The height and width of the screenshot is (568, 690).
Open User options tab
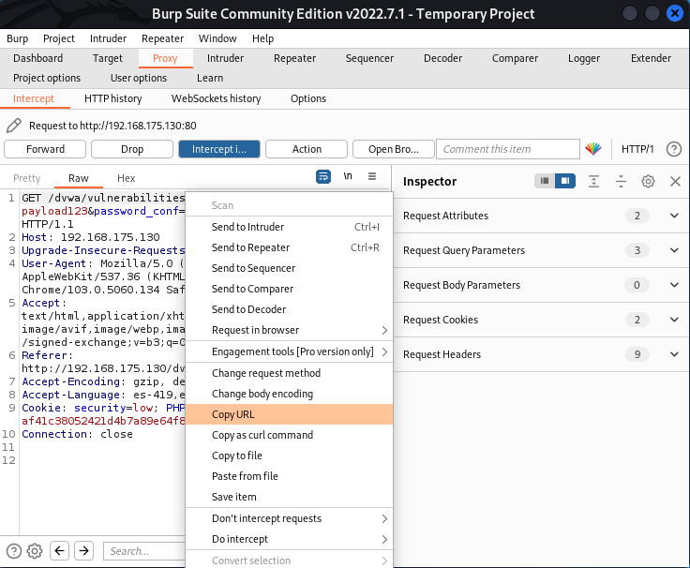pyautogui.click(x=139, y=78)
